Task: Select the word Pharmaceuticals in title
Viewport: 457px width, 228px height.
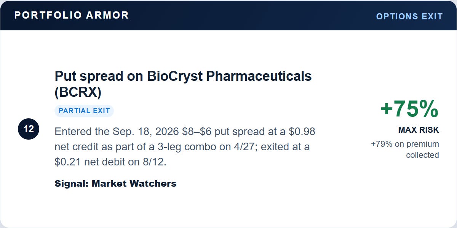Action: (259, 76)
